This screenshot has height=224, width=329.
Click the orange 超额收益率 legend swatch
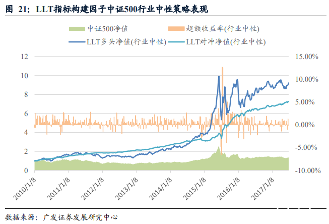(x=176, y=29)
